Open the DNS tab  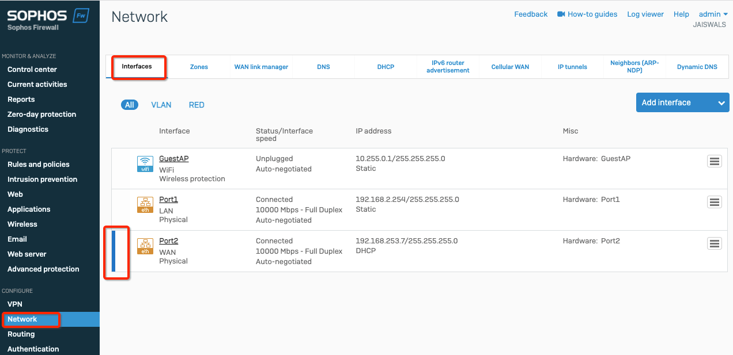323,67
